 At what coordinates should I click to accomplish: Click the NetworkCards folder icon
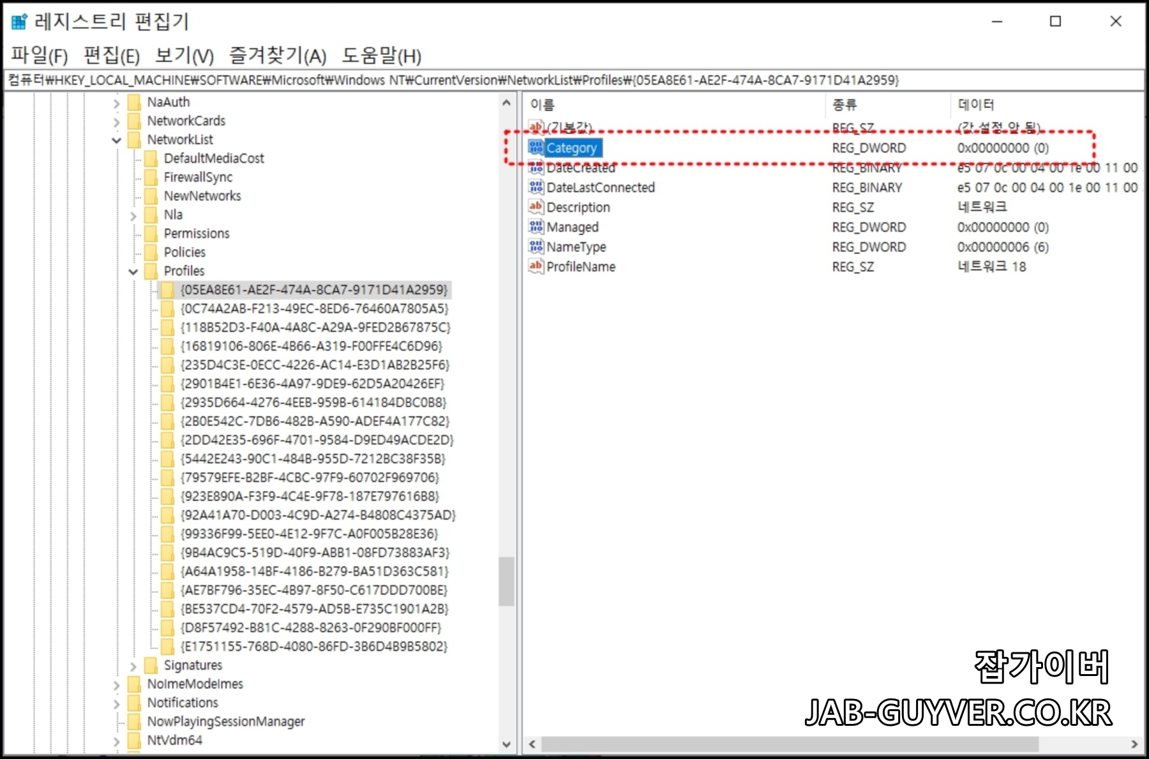tap(134, 121)
